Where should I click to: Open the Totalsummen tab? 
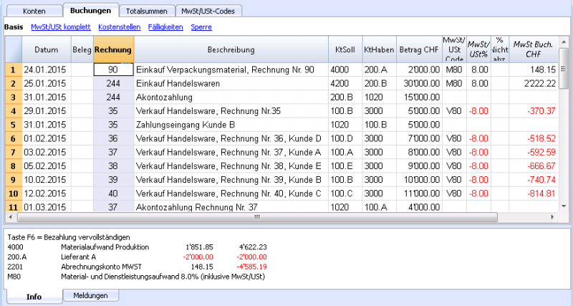(147, 11)
